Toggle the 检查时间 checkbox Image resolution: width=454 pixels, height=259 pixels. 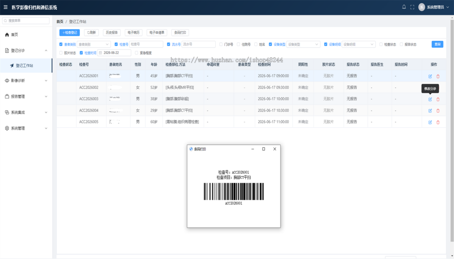(81, 53)
